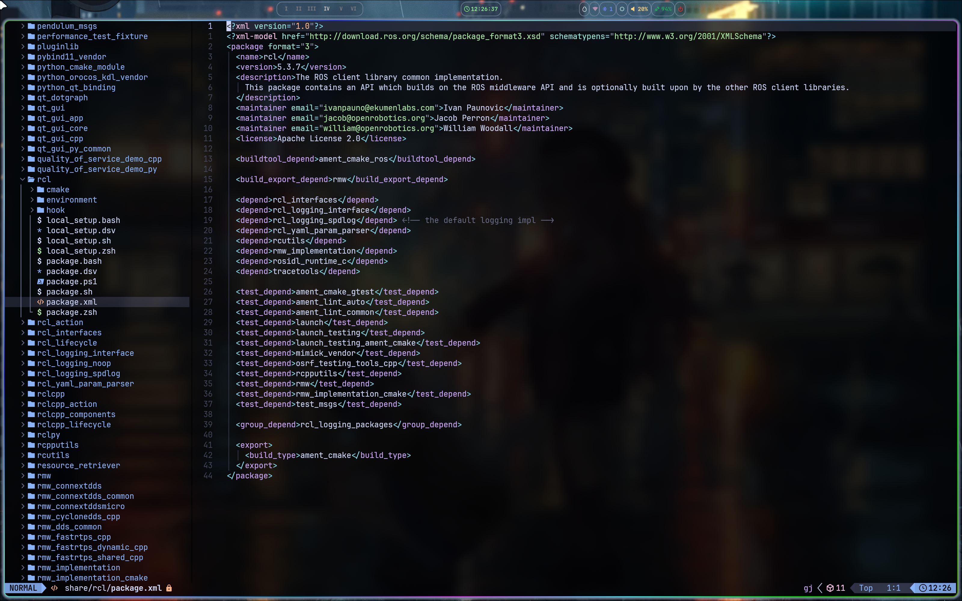Click the clock icon in statusline
This screenshot has height=601, width=962.
point(923,588)
